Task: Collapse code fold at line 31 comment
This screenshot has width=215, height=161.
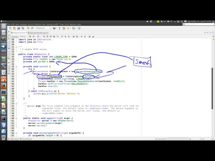Action: click(x=16, y=47)
